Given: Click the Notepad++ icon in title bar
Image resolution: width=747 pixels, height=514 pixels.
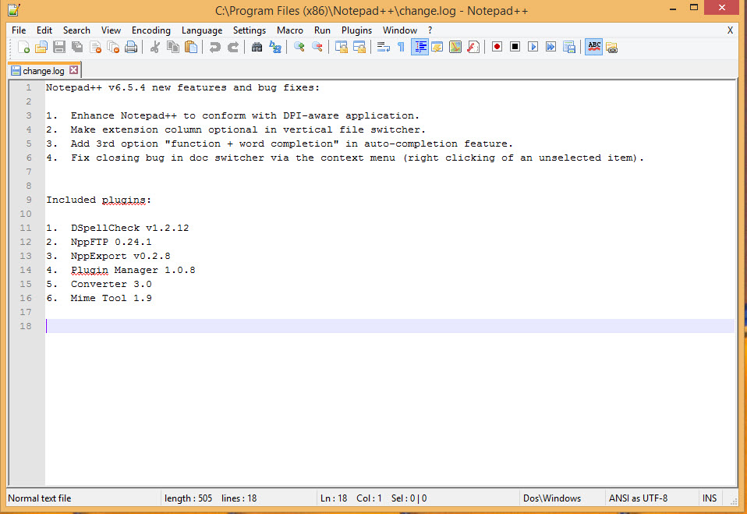Looking at the screenshot, I should (13, 10).
